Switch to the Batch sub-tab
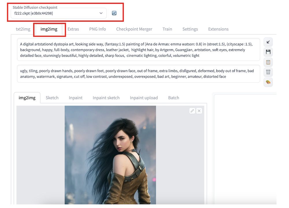 (174, 98)
